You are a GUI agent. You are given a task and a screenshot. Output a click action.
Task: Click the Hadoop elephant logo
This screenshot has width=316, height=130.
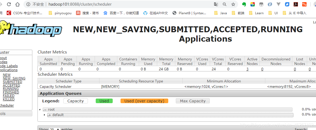(x=31, y=29)
